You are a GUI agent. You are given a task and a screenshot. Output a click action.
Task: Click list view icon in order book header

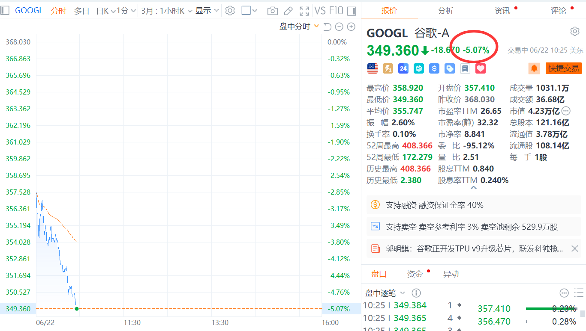pyautogui.click(x=579, y=293)
